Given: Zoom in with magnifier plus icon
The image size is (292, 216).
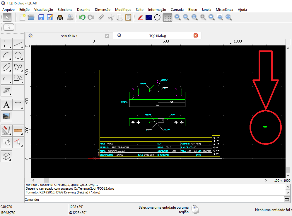Looking at the screenshot, I should [177, 18].
